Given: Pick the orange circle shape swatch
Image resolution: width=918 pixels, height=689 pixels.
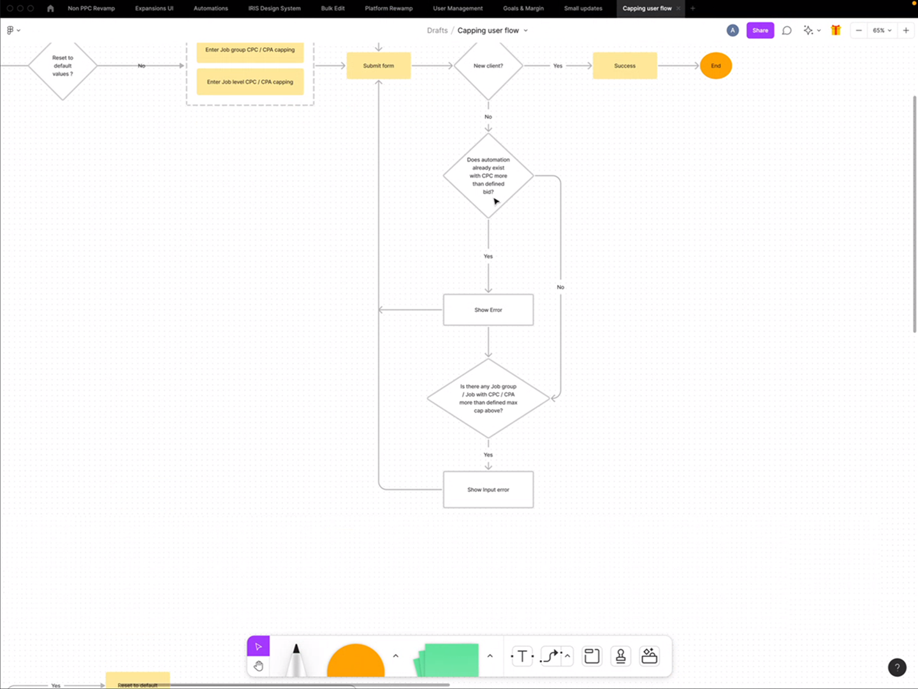Looking at the screenshot, I should pyautogui.click(x=356, y=662).
